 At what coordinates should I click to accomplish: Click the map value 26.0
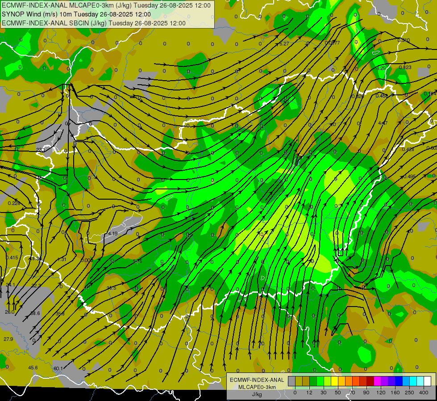pyautogui.click(x=9, y=312)
